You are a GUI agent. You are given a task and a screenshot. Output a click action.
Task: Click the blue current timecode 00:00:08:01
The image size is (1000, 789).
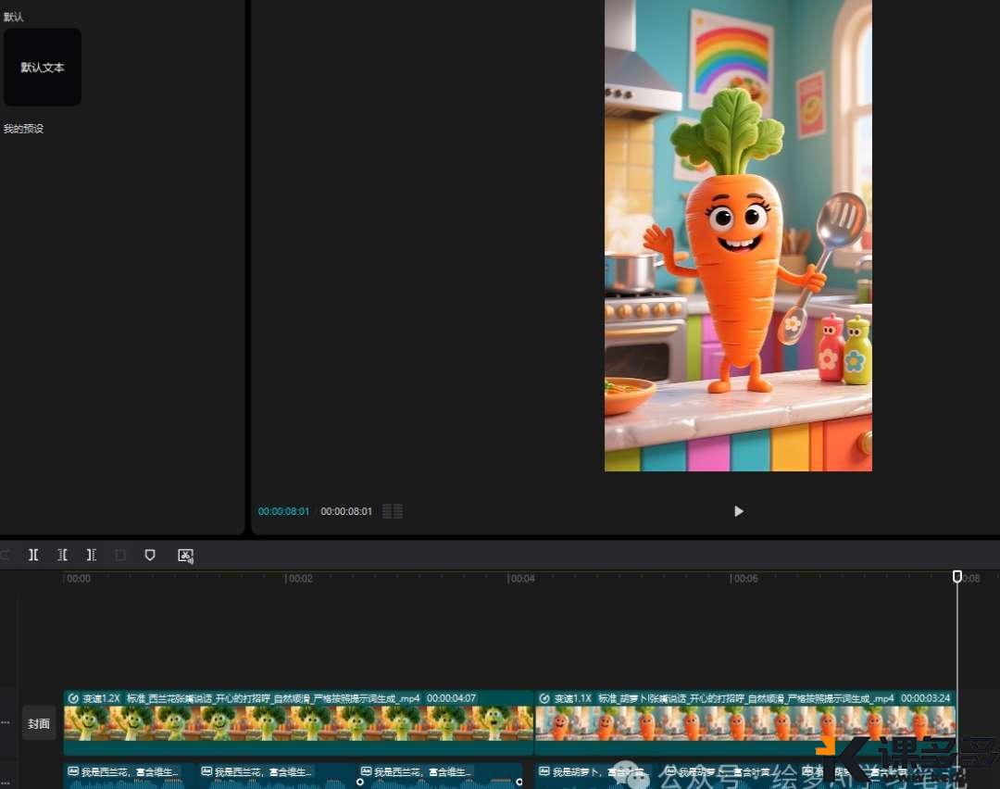(284, 511)
